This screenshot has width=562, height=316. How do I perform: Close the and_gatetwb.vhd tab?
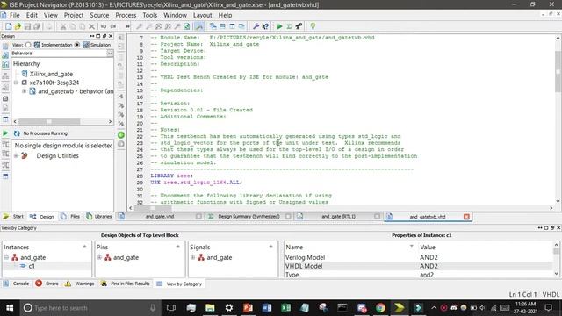point(466,217)
